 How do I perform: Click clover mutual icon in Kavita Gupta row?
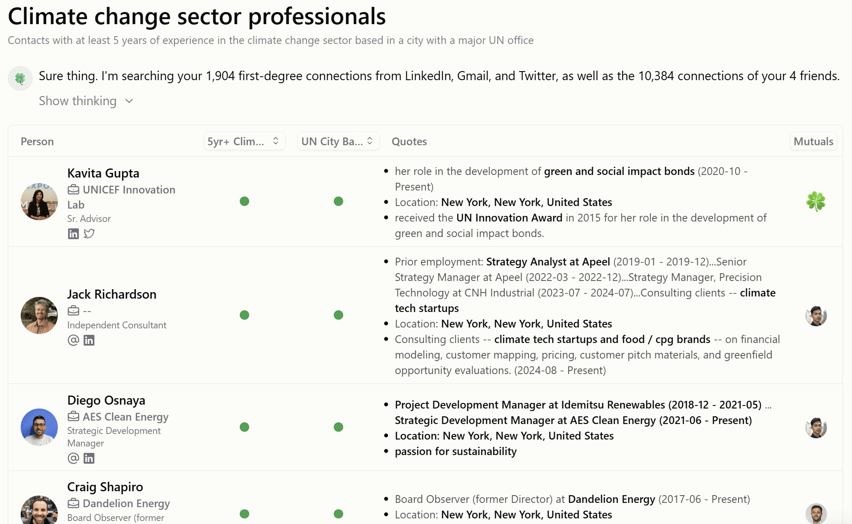(816, 201)
